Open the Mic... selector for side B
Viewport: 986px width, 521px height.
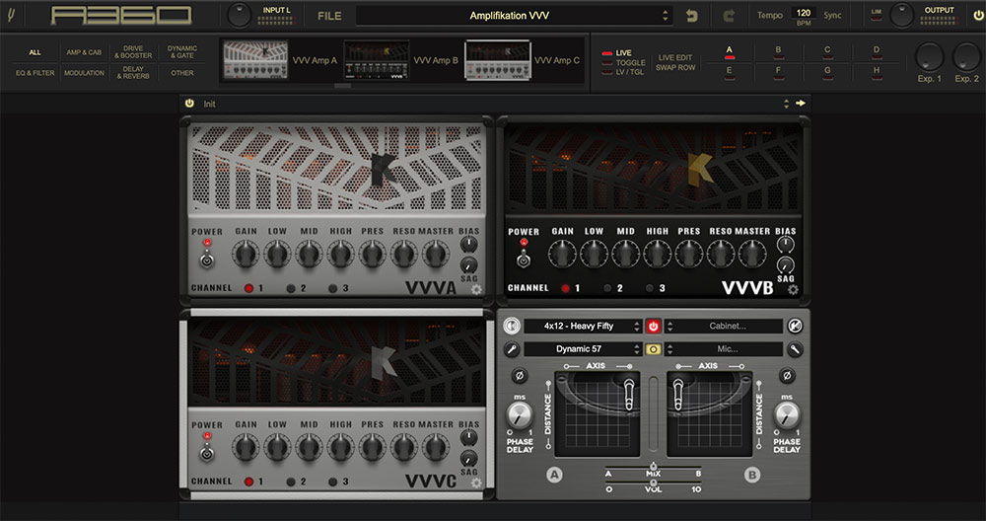coord(724,349)
